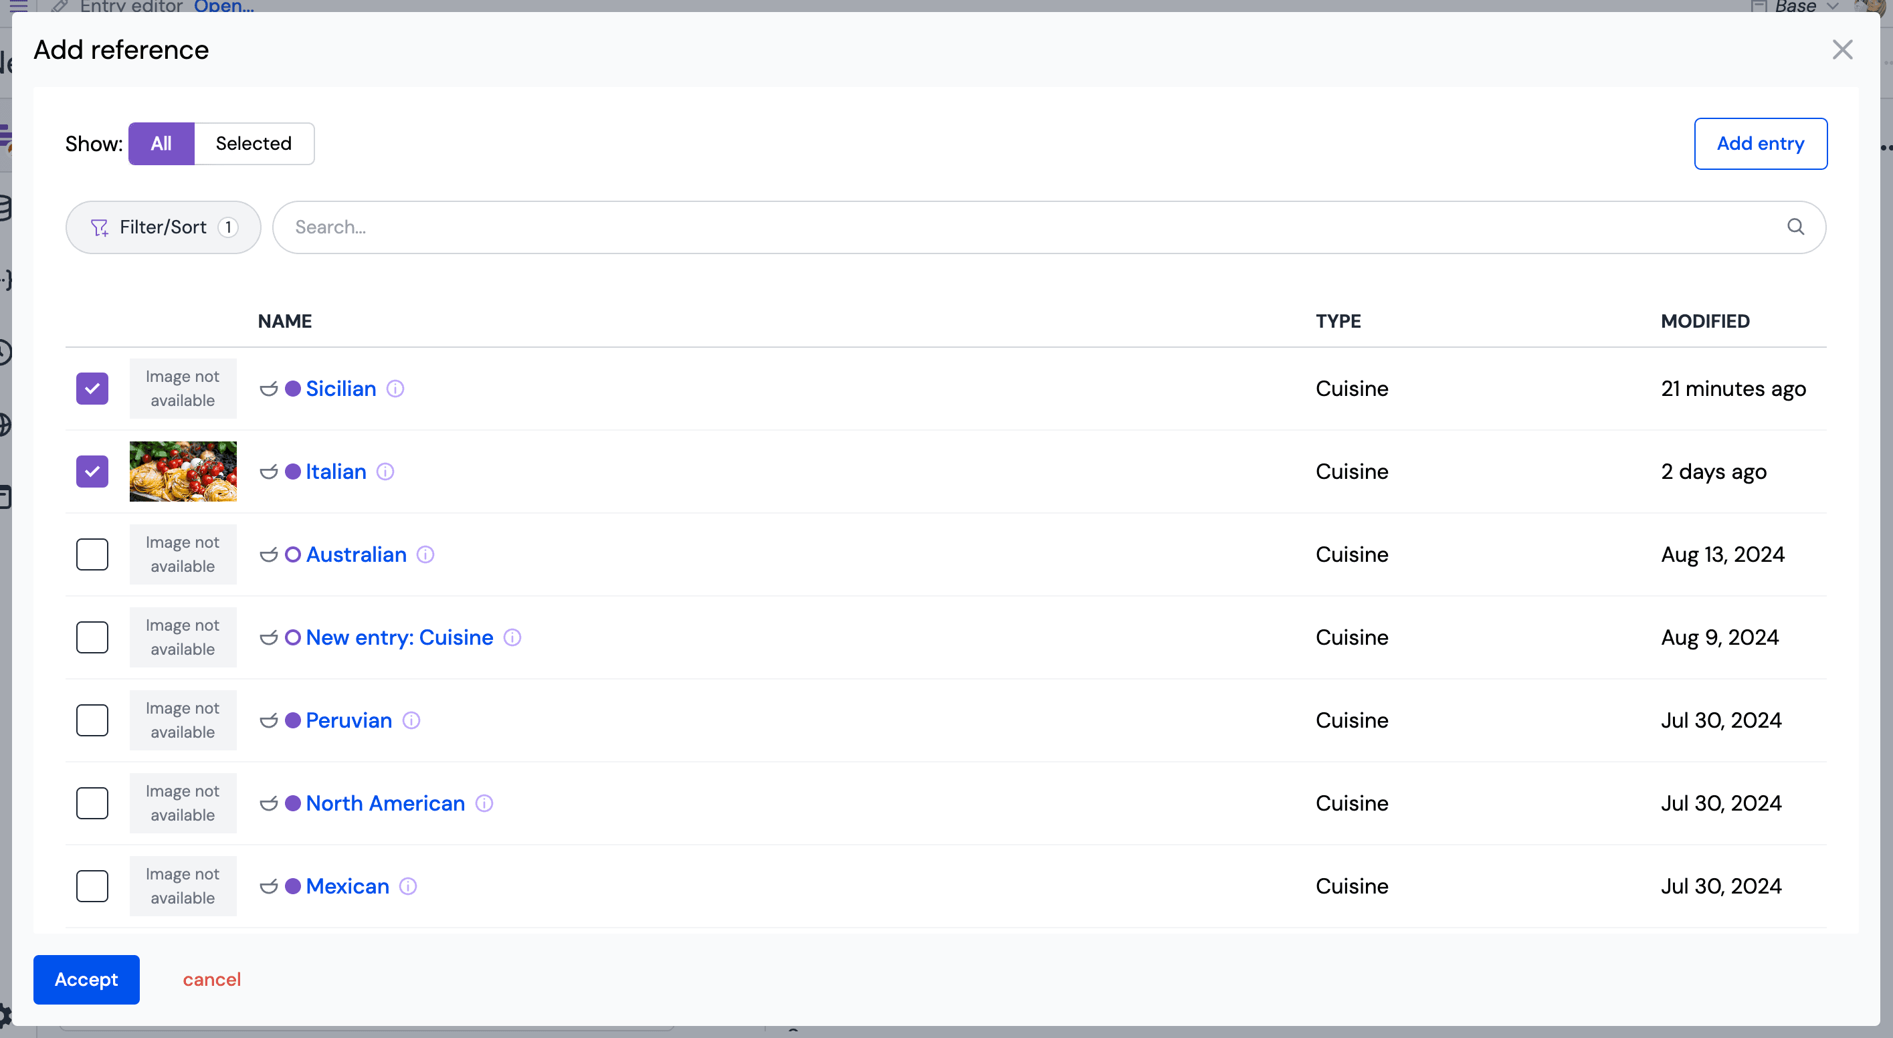Click the status dot for Peruvian
Image resolution: width=1893 pixels, height=1038 pixels.
pos(292,721)
